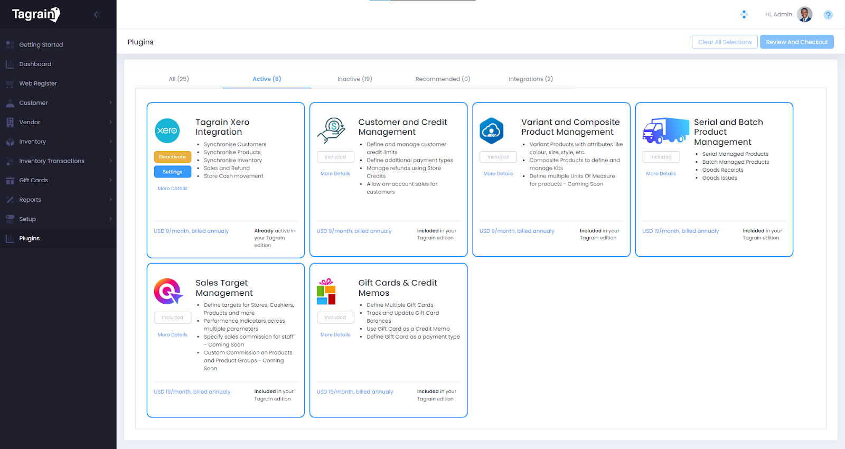Viewport: 845px width, 449px height.
Task: Click the Getting Started sidebar icon
Action: (x=10, y=45)
